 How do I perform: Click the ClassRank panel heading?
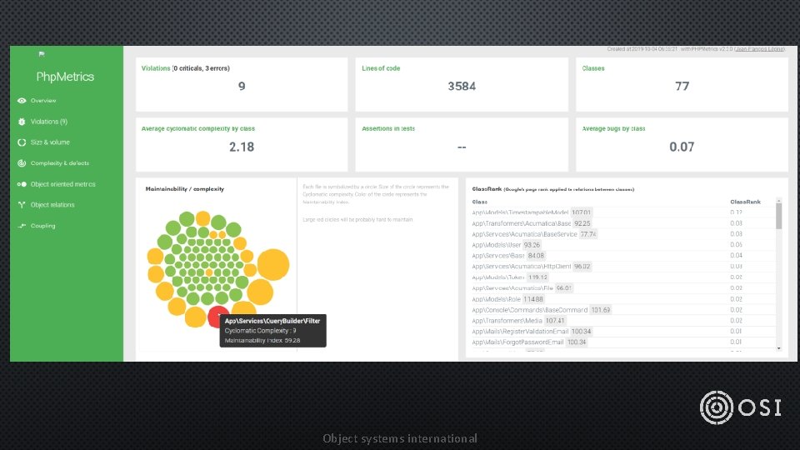[553, 189]
